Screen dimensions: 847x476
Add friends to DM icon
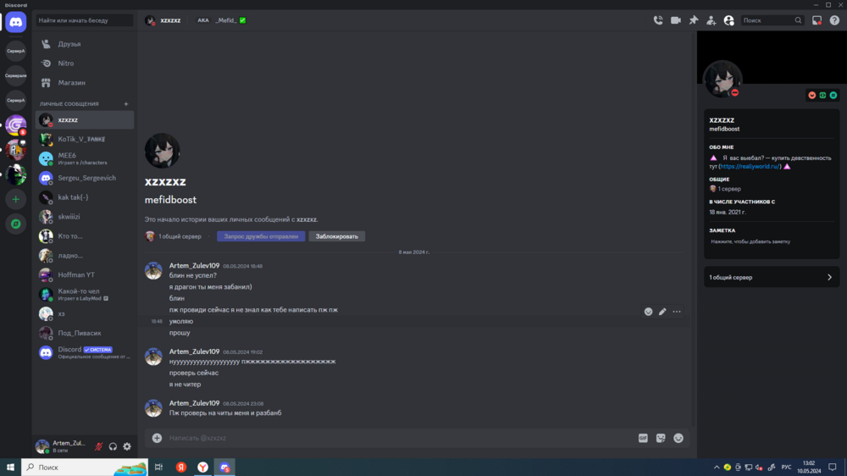click(711, 20)
